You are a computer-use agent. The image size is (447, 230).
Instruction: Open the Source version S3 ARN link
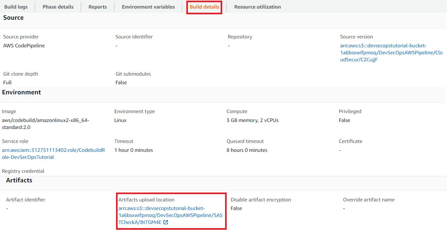click(x=391, y=53)
